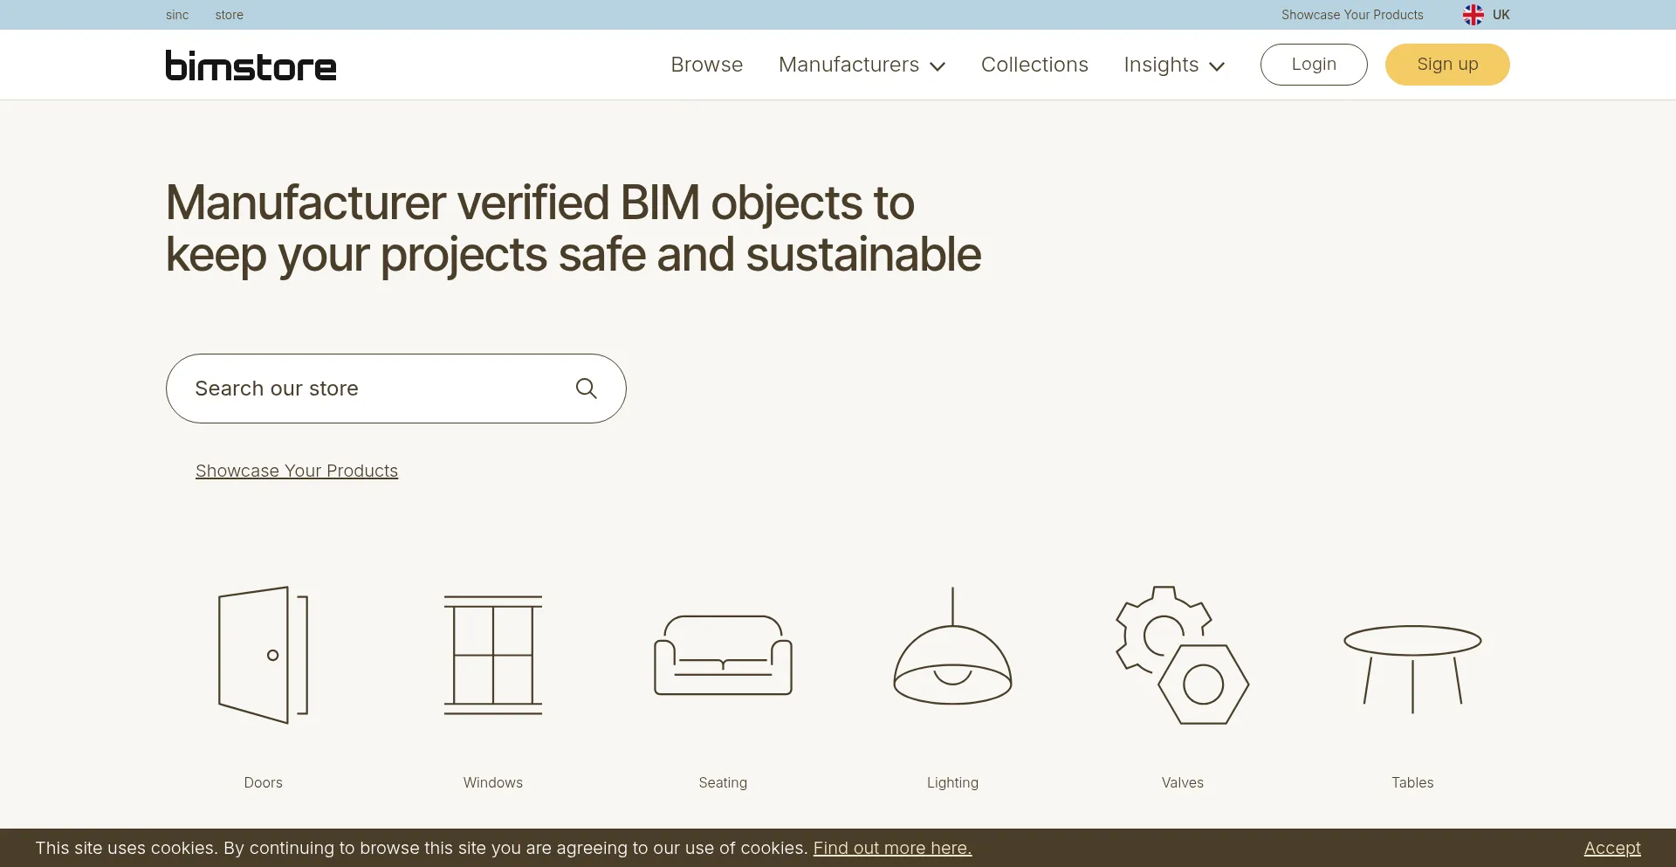Screen dimensions: 1676x867
Task: Click the Sign up button
Action: click(x=1447, y=64)
